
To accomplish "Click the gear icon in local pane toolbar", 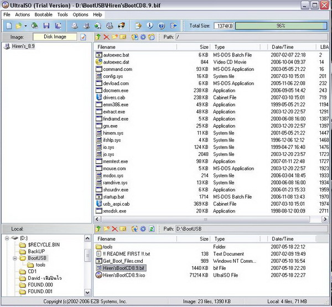I will tap(143, 229).
